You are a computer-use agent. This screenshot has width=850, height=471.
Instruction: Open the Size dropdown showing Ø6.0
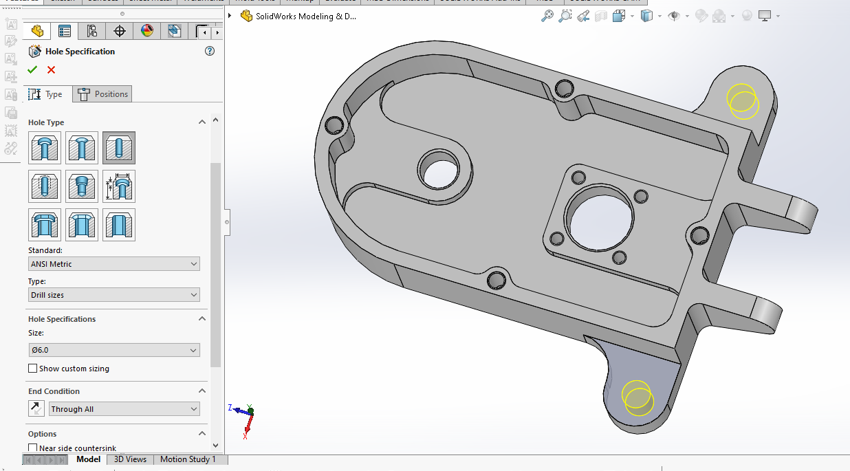pos(114,350)
